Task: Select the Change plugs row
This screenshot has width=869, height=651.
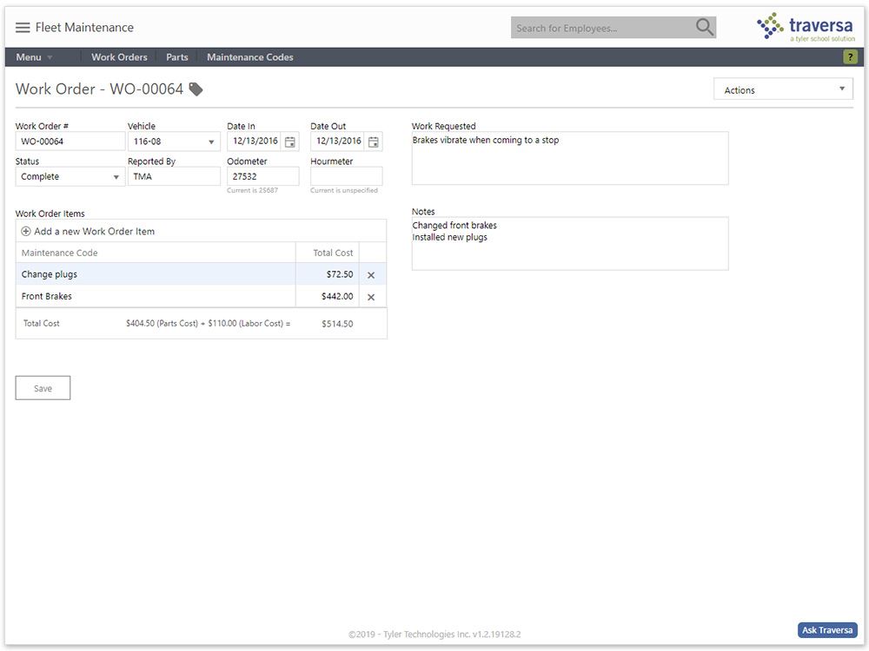Action: [x=130, y=273]
